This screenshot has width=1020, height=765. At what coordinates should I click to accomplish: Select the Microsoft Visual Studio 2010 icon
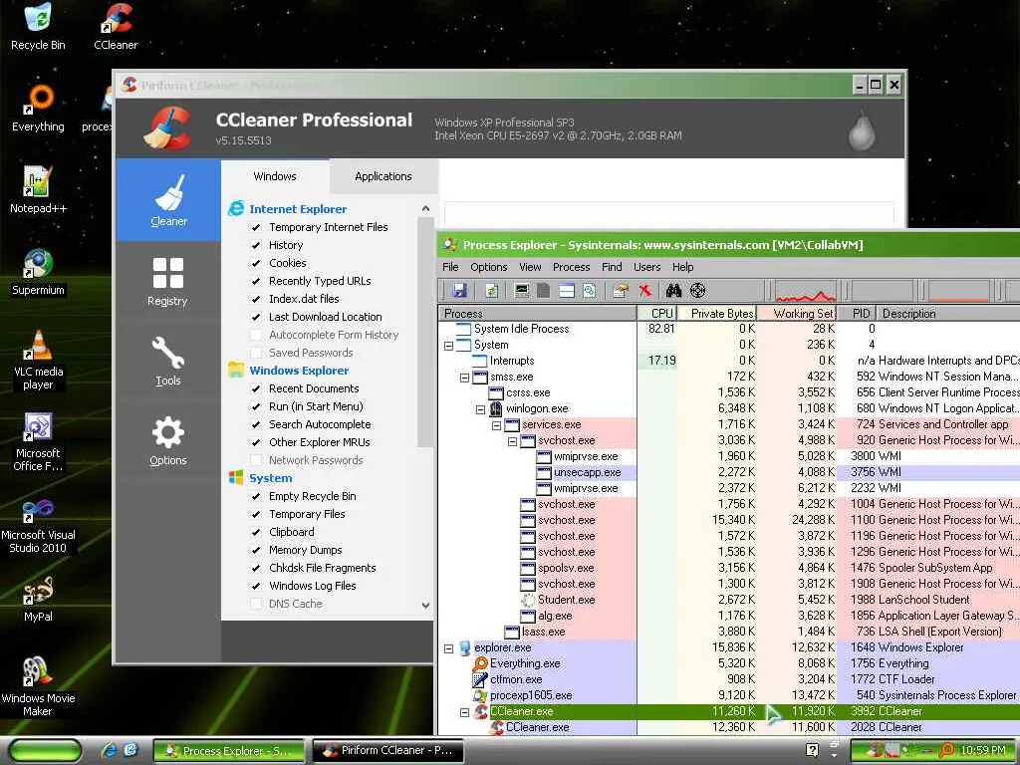pos(38,526)
